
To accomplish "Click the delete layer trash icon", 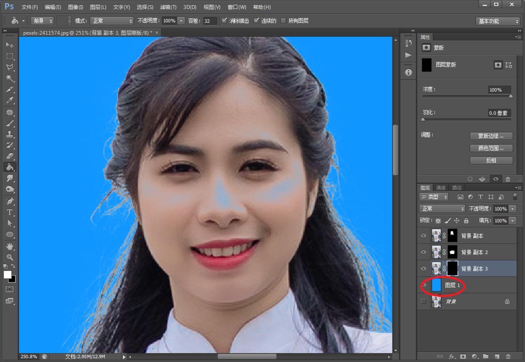I will click(508, 357).
